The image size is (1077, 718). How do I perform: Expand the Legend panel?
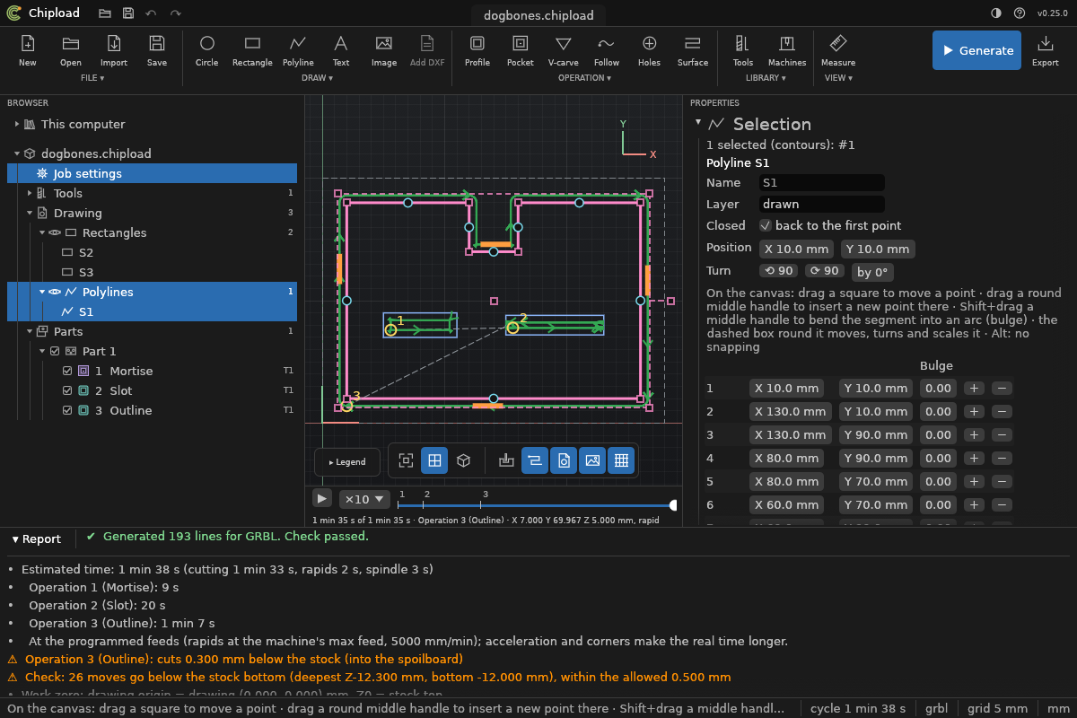coord(347,462)
